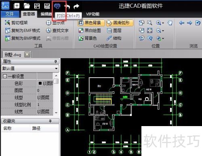Viewport: 202px width, 156px height.
Task: Open the 查找文字 find text tool
Action: pyautogui.click(x=57, y=31)
